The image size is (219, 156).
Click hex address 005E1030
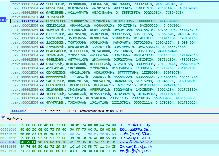coord(8,138)
